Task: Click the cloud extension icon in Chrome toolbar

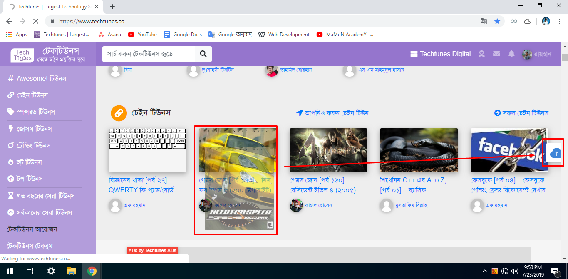Action: [x=527, y=21]
